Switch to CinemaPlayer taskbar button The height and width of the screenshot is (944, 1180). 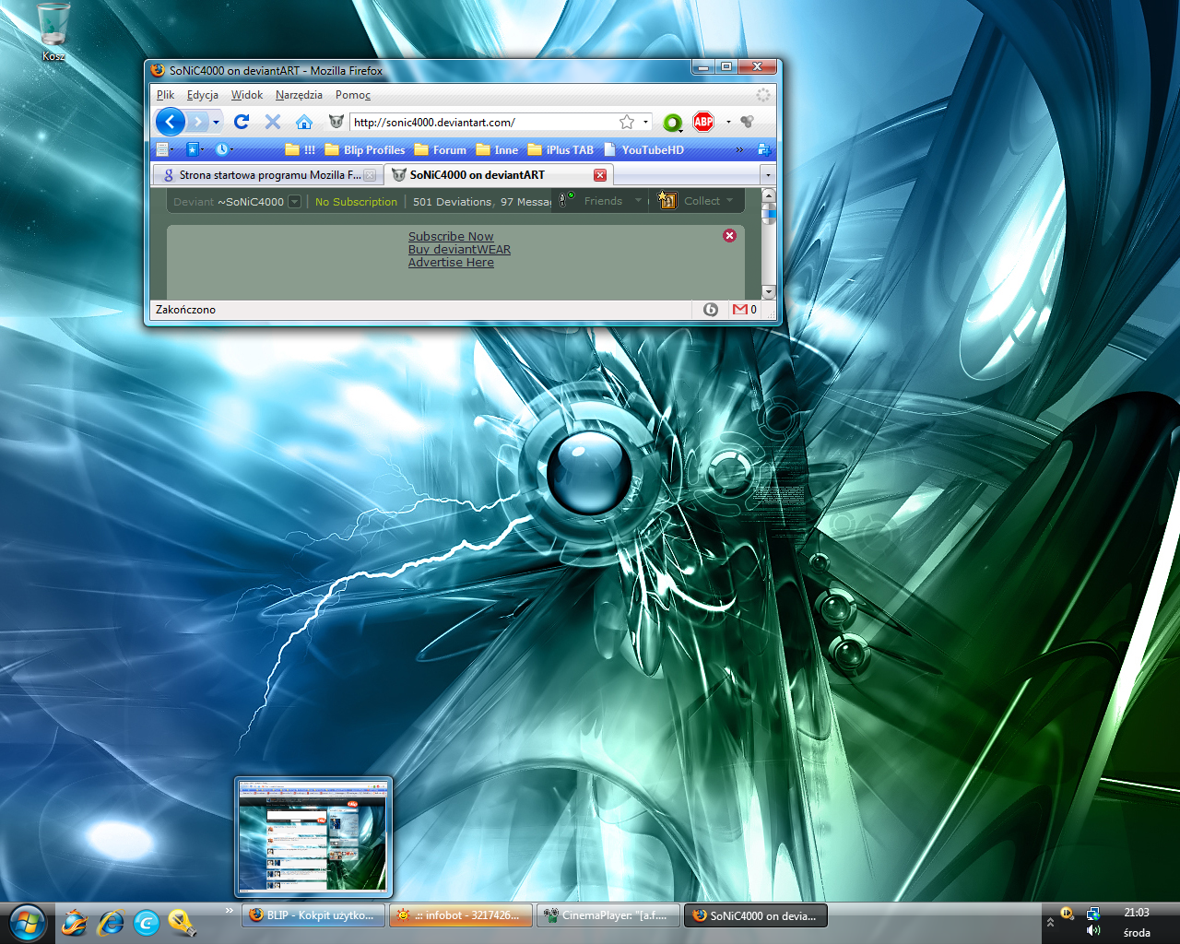(608, 915)
